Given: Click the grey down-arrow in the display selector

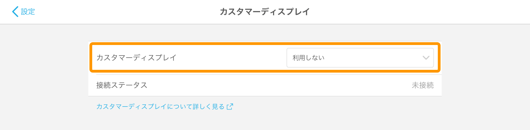Looking at the screenshot, I should pos(426,58).
